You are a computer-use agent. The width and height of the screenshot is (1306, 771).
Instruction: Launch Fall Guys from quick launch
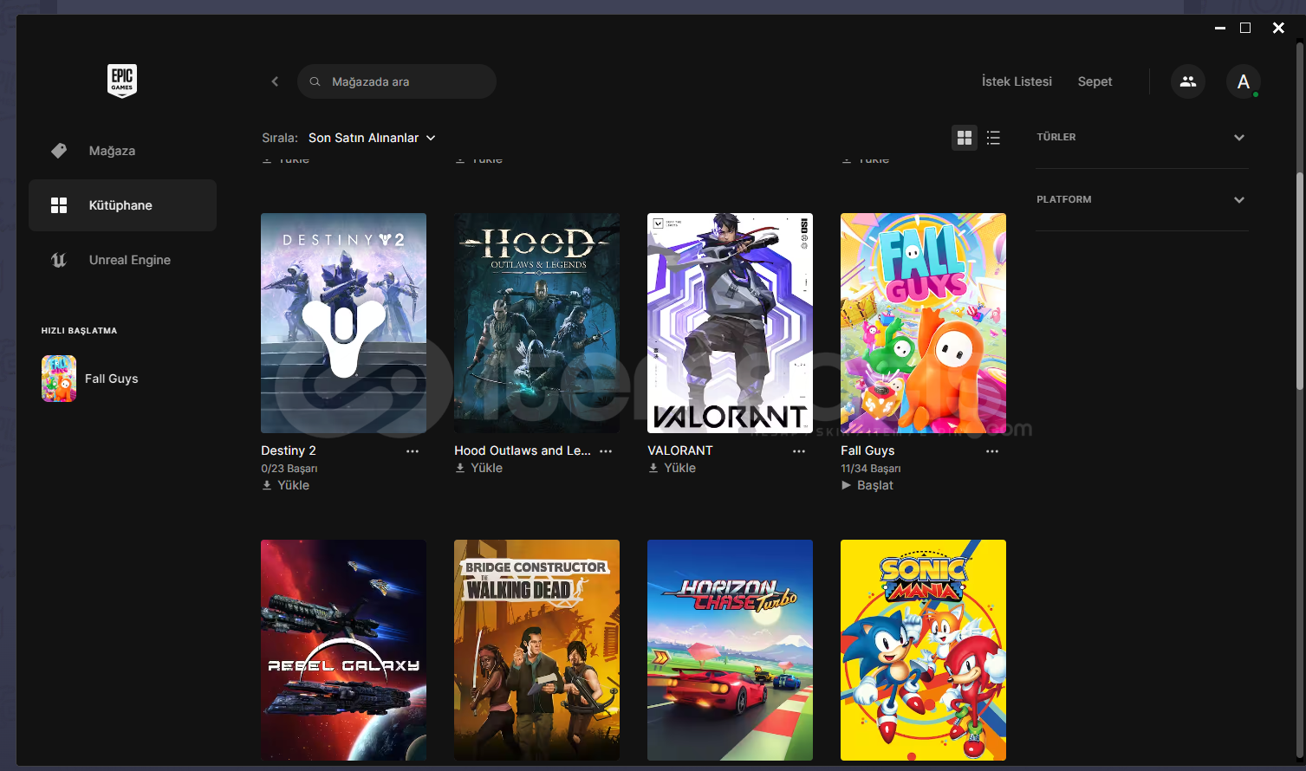tap(111, 379)
